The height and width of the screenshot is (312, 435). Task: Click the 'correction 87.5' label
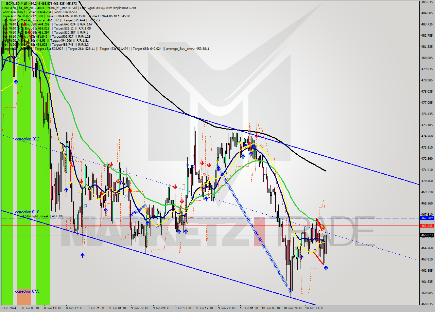point(27,291)
